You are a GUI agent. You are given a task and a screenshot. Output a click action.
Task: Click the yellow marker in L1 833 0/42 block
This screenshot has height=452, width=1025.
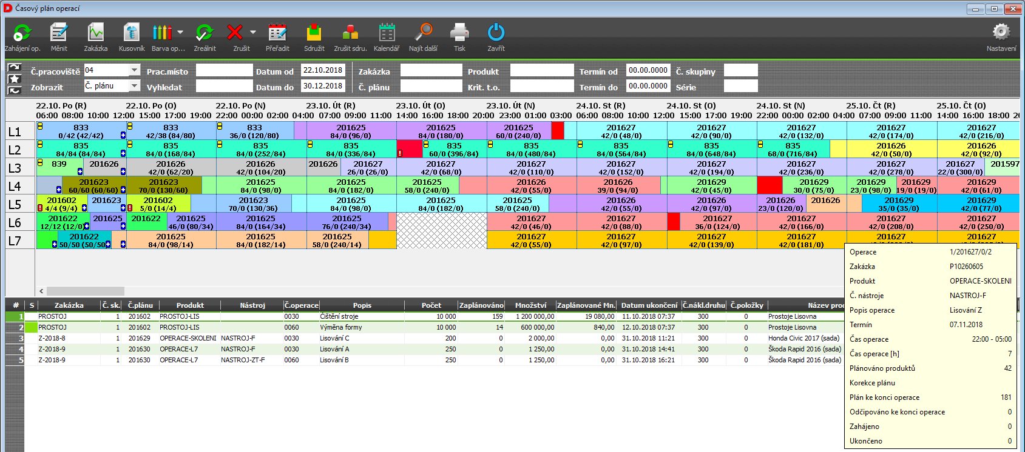pos(40,126)
